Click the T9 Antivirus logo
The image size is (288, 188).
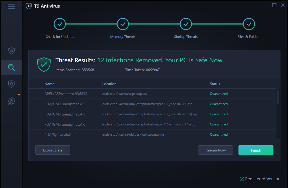click(x=29, y=6)
